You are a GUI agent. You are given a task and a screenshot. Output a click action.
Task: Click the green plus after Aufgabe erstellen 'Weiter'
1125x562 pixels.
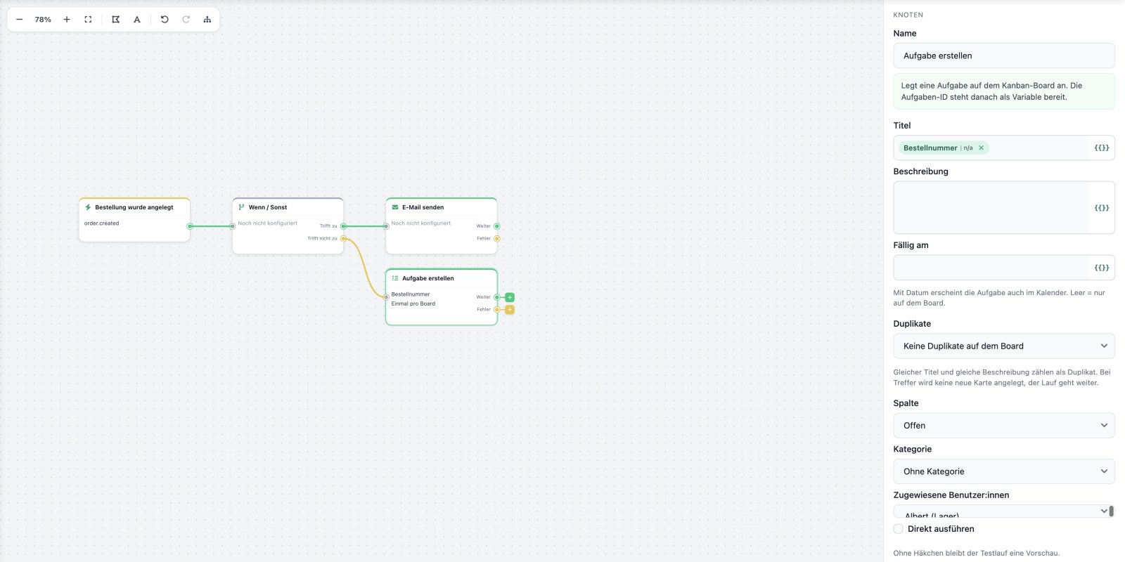(510, 297)
